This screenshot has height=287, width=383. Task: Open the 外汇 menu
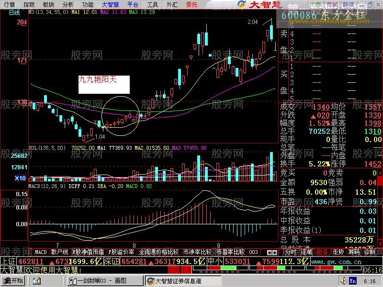(x=172, y=4)
